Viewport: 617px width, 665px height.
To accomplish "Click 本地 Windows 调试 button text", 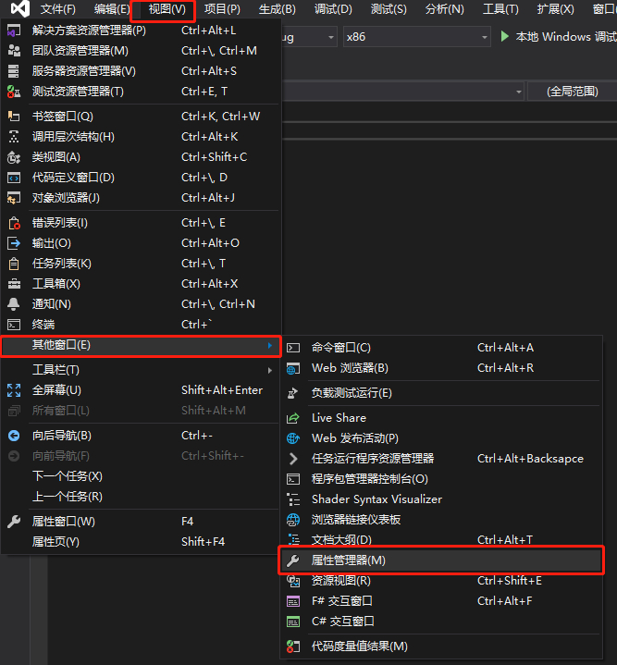I will click(566, 37).
